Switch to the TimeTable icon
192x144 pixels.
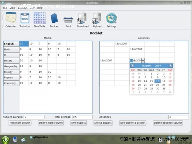point(40,18)
